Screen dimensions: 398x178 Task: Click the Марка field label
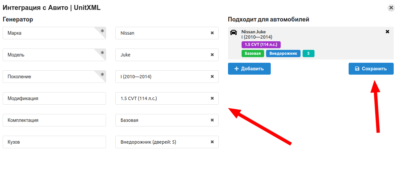pos(54,33)
